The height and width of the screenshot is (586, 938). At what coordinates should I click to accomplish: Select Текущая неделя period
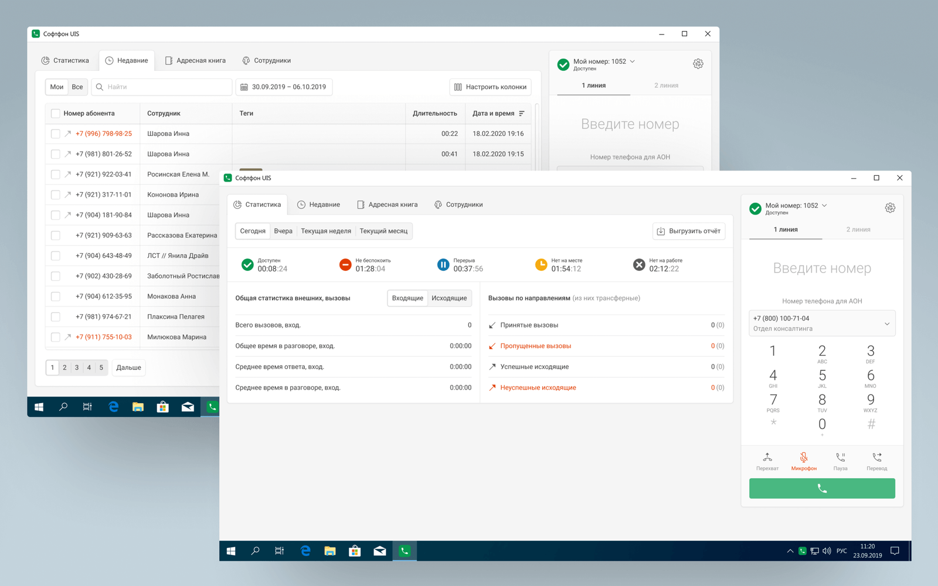(326, 231)
